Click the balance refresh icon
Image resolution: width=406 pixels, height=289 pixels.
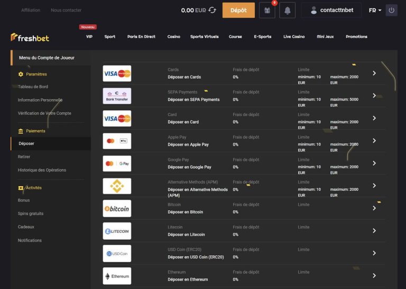212,10
